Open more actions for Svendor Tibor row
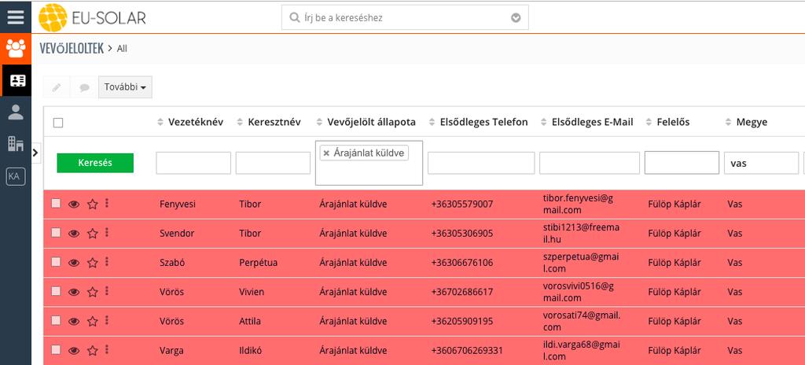The image size is (805, 365). (x=107, y=232)
